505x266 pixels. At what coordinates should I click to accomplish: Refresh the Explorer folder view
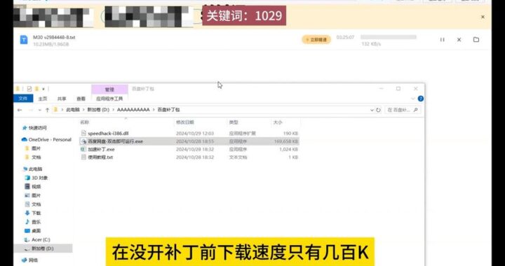click(x=378, y=110)
